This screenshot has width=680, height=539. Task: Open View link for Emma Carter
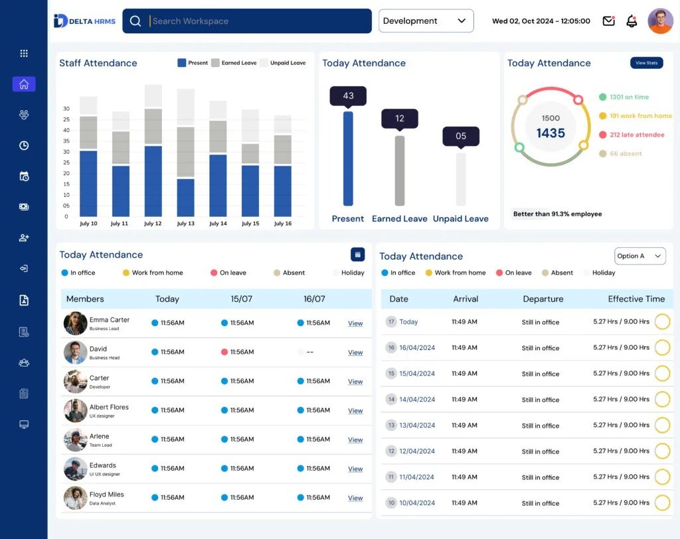(355, 324)
